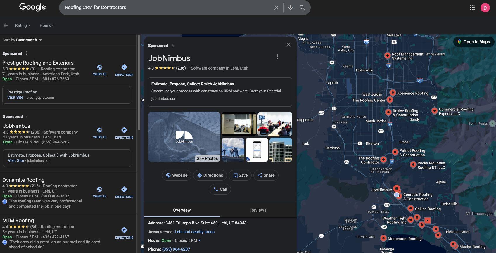Screen dimensions: 496x253
Task: Click Collins Roofing map pin
Action: point(411,209)
